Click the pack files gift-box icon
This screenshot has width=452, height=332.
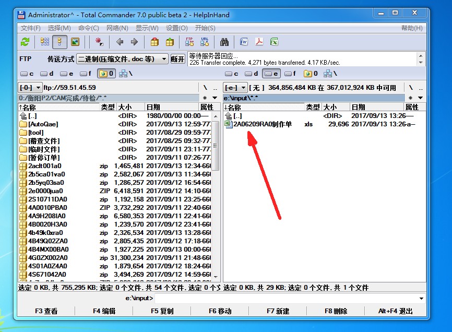pyautogui.click(x=155, y=42)
